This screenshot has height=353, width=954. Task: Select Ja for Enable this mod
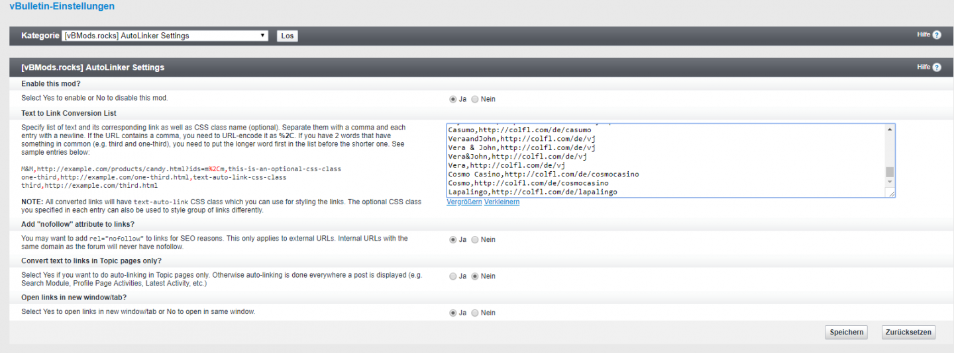(x=453, y=99)
